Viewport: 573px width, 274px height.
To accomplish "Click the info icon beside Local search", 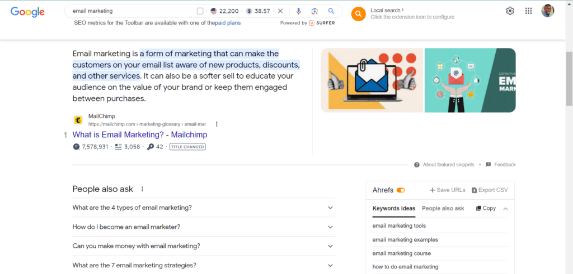I will coord(403,10).
